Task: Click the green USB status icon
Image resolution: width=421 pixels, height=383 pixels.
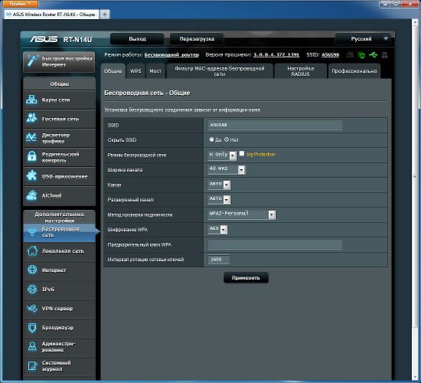Action: point(374,55)
